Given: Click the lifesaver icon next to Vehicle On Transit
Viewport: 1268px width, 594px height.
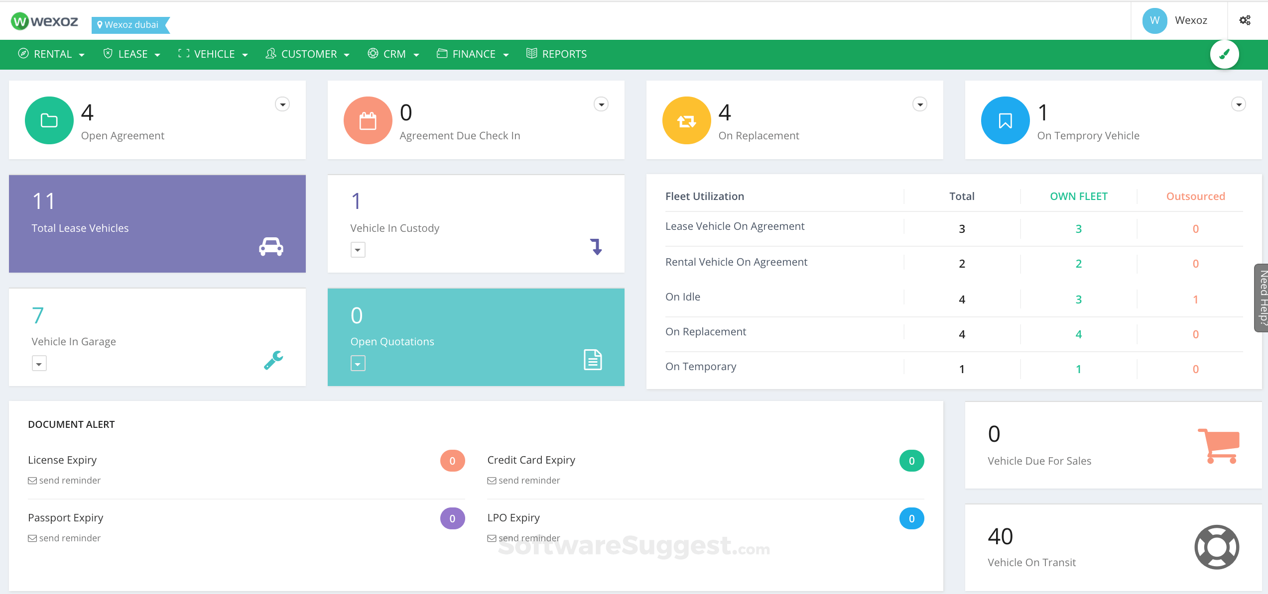Looking at the screenshot, I should pyautogui.click(x=1217, y=547).
